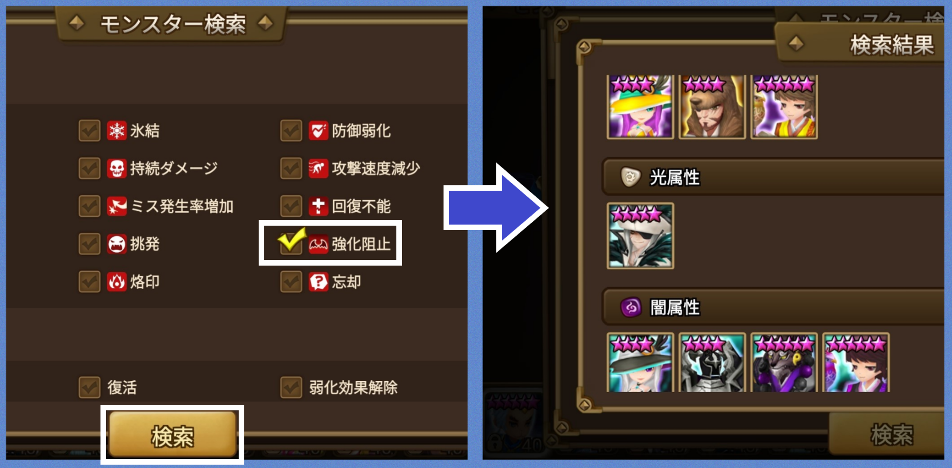Select the 光属性 light attribute header
This screenshot has height=468, width=952.
coord(773,177)
